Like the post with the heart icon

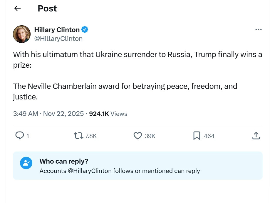pyautogui.click(x=138, y=136)
